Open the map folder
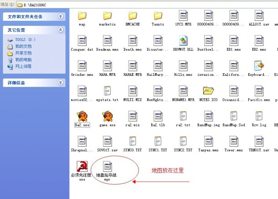The width and height of the screenshot is (278, 199). pyautogui.click(x=82, y=17)
